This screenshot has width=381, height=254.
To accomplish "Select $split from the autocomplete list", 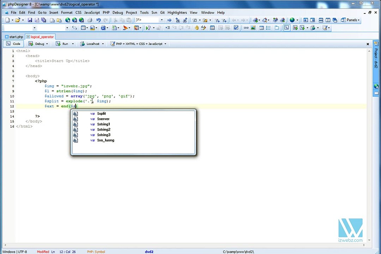I will click(133, 114).
